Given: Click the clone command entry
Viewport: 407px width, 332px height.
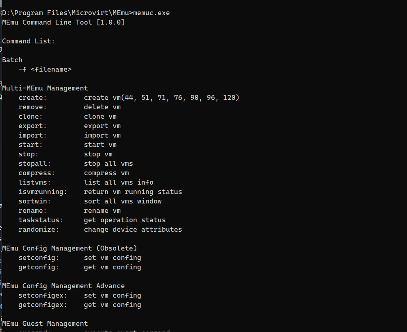Looking at the screenshot, I should point(31,116).
